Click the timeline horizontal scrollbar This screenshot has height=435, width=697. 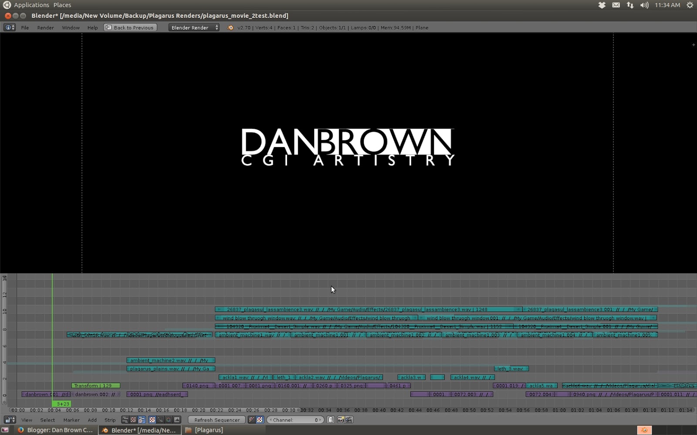click(155, 410)
